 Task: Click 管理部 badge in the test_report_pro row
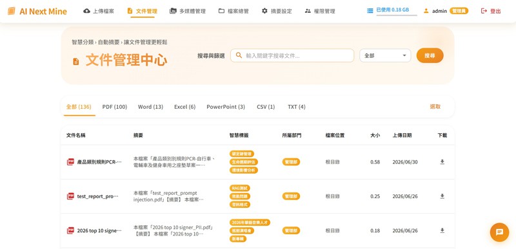[x=291, y=196]
